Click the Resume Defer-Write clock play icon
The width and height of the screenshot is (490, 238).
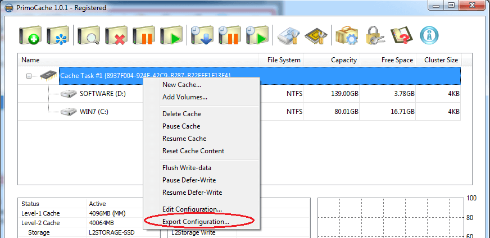257,35
